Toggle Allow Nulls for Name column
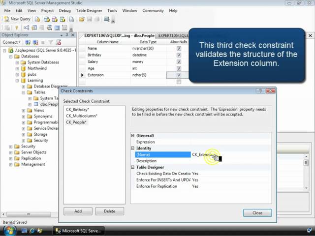 [x=179, y=48]
